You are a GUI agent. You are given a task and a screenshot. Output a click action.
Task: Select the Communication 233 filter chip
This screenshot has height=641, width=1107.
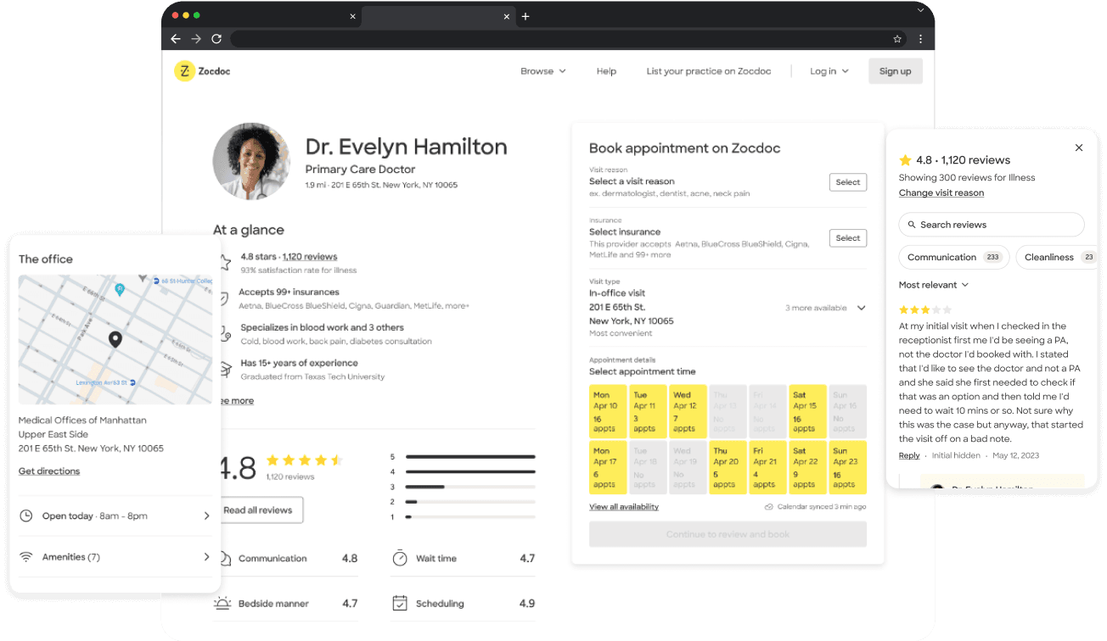pyautogui.click(x=954, y=257)
